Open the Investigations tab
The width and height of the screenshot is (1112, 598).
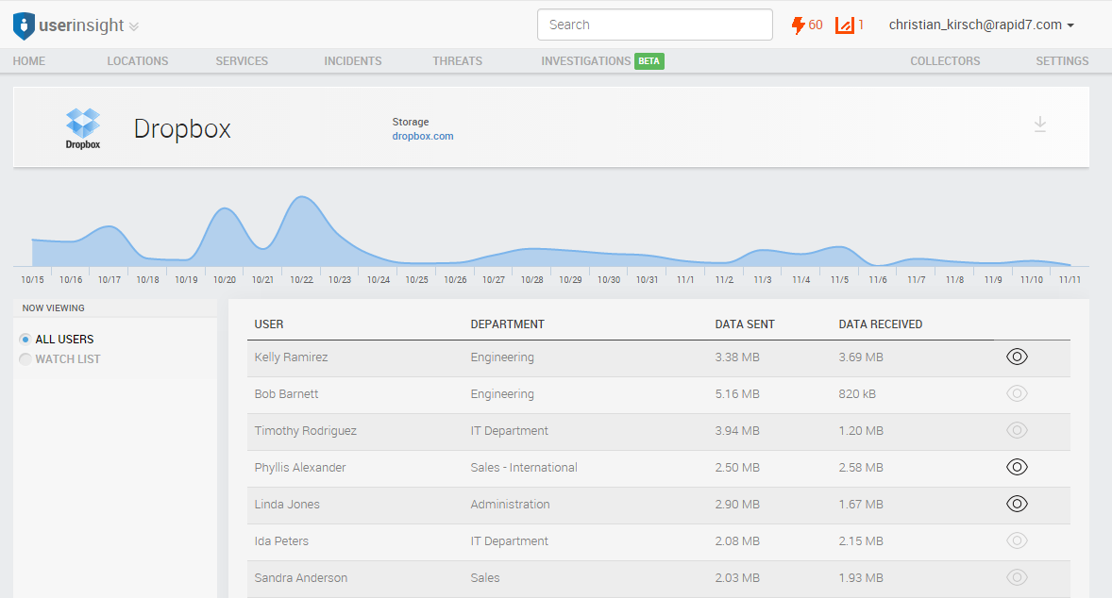[585, 61]
